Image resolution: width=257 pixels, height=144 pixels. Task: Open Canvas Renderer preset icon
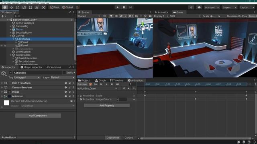coord(69,88)
